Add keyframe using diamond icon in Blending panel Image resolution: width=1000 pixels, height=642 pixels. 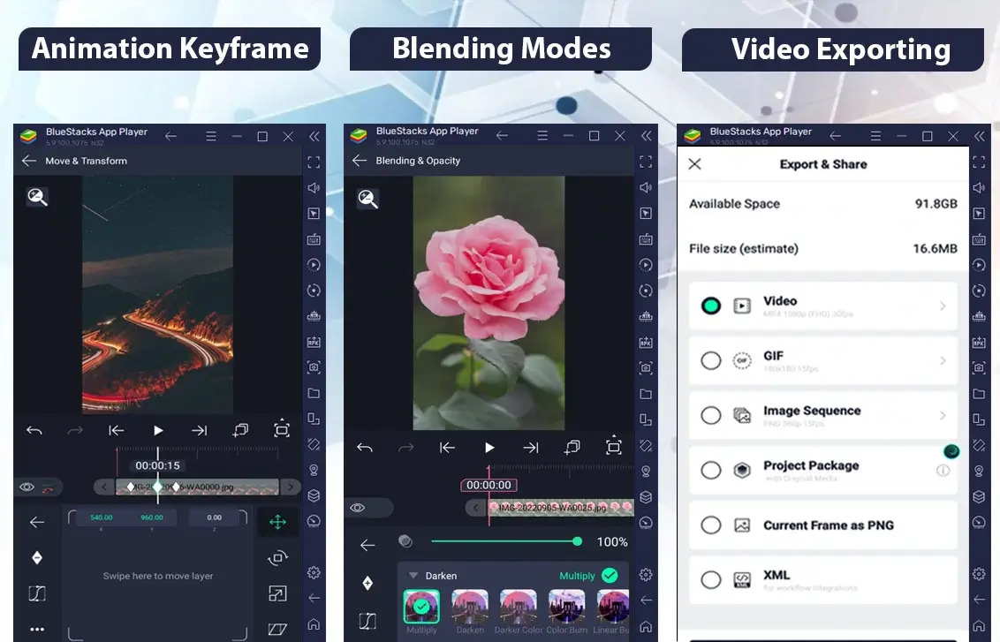click(367, 583)
